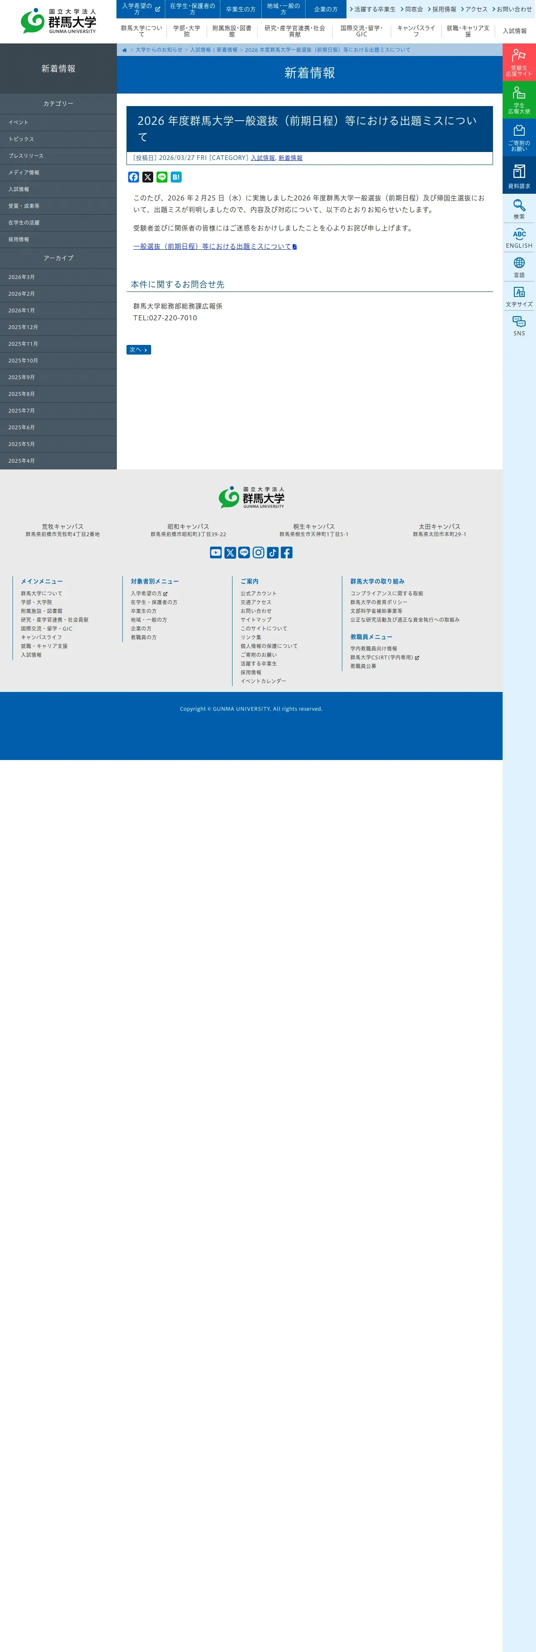Click Gunma University header logo
The image size is (536, 1652).
pos(58,21)
